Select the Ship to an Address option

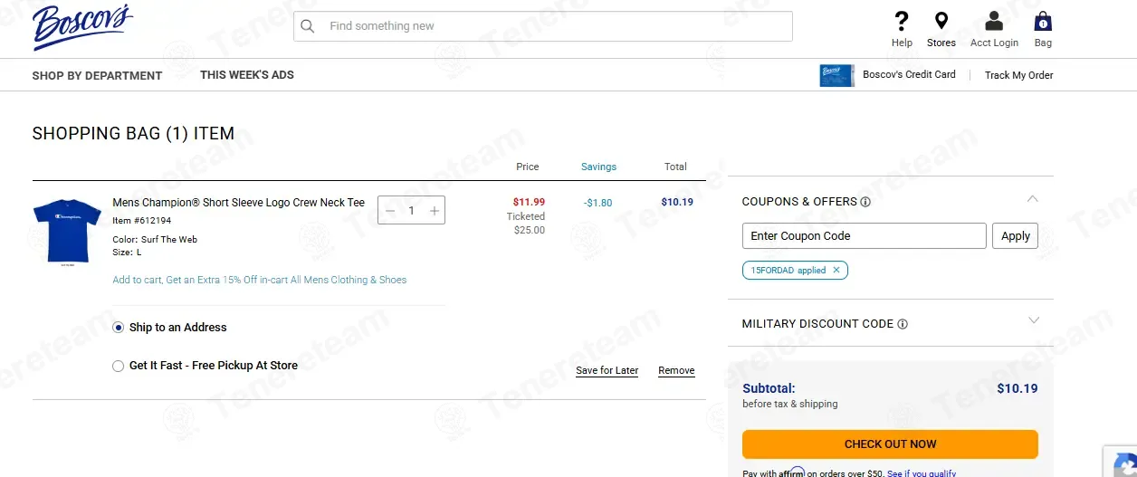pyautogui.click(x=118, y=328)
